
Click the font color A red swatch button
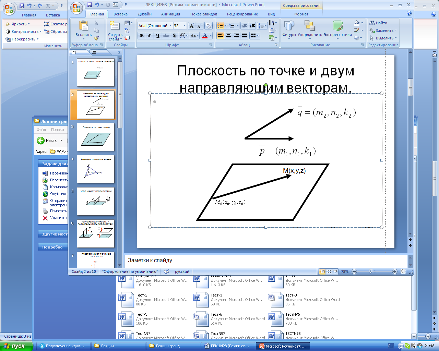tap(205, 36)
